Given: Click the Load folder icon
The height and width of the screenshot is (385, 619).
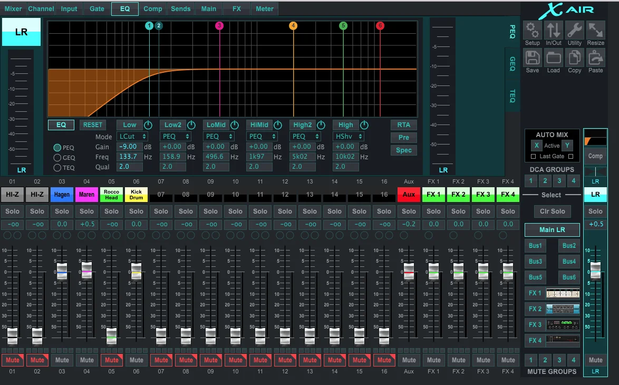Looking at the screenshot, I should click(x=554, y=57).
